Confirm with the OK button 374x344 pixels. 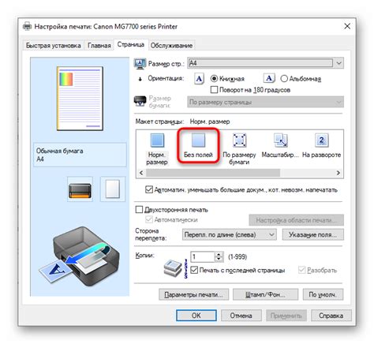(196, 316)
